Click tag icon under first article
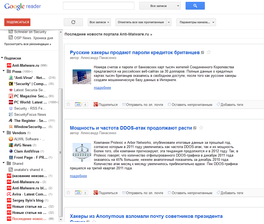Screen dimensions: 264x224 218,104
